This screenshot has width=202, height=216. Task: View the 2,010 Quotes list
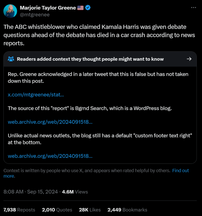click(57, 210)
